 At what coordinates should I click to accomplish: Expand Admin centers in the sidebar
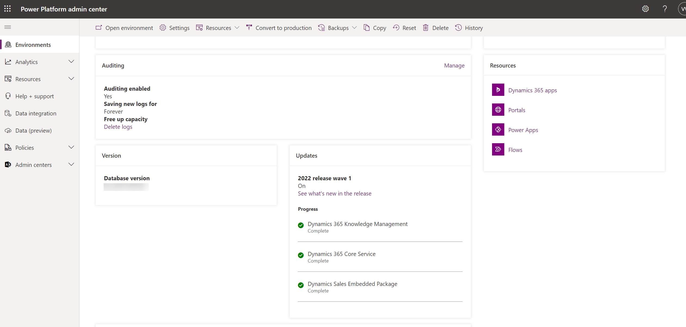71,165
